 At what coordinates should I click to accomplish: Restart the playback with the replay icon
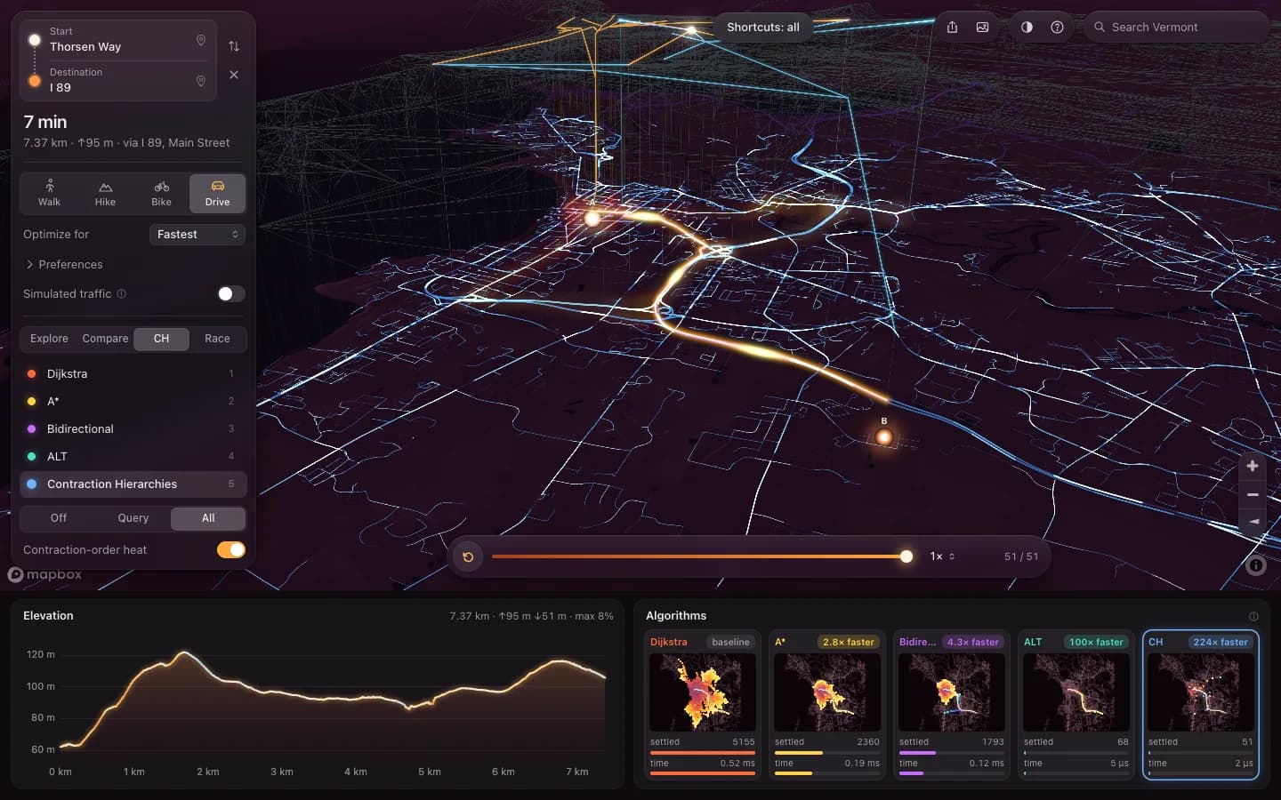pyautogui.click(x=468, y=556)
